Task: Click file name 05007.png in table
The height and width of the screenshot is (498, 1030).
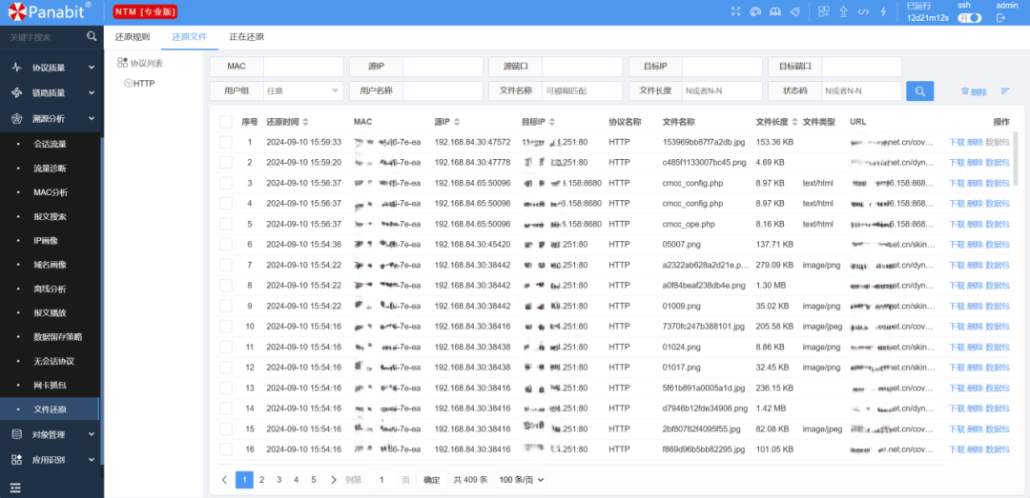Action: 682,245
